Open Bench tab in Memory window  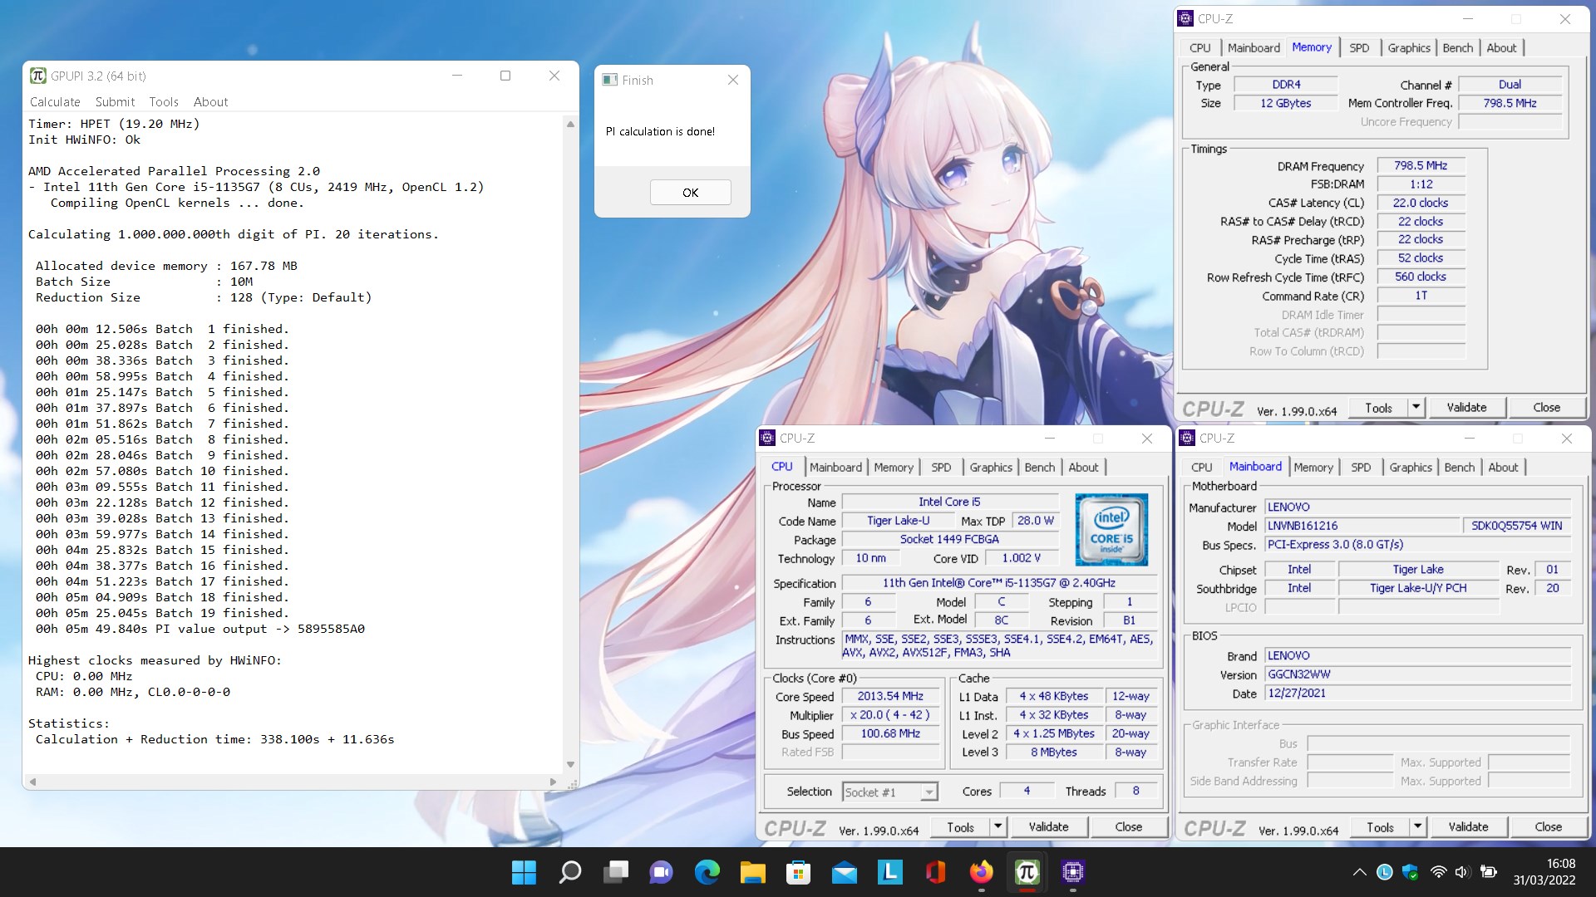pos(1457,48)
